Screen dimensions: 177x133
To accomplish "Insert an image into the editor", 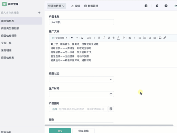I will 160,38.
